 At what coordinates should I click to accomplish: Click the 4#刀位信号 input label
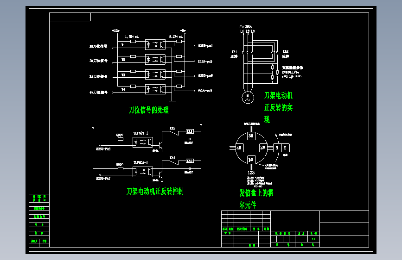98,92
